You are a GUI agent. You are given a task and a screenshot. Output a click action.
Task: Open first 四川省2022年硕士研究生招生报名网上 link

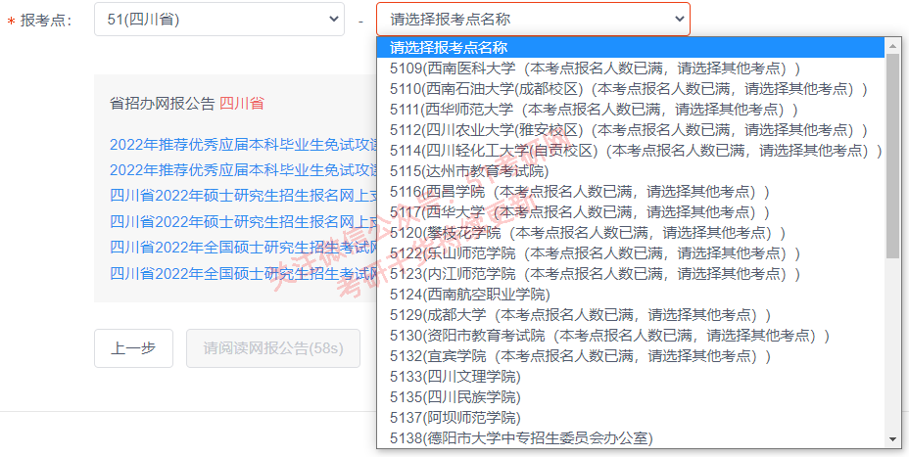click(244, 195)
